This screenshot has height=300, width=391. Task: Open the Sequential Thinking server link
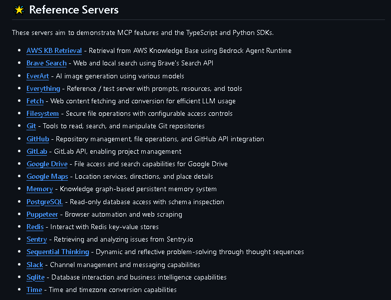click(x=57, y=252)
